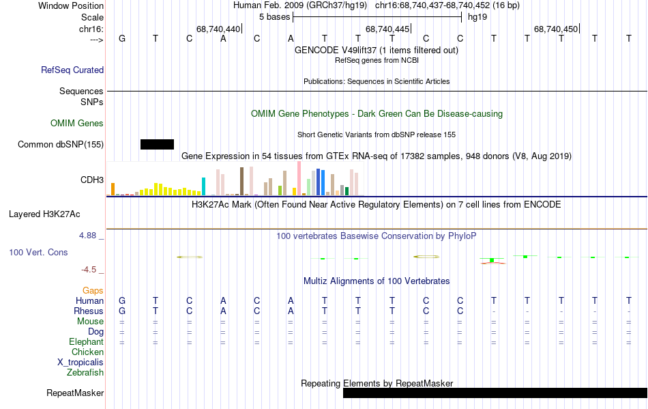Click the sequence direction arrow beside the bases
Viewport: 648px width, 409px height.
pos(96,40)
